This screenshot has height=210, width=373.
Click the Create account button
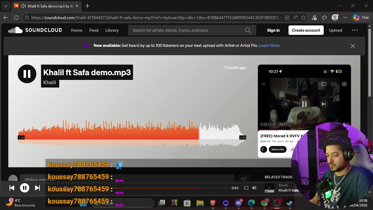coord(306,30)
